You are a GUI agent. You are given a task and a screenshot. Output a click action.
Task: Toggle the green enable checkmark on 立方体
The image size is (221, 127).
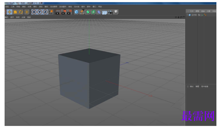(203, 15)
